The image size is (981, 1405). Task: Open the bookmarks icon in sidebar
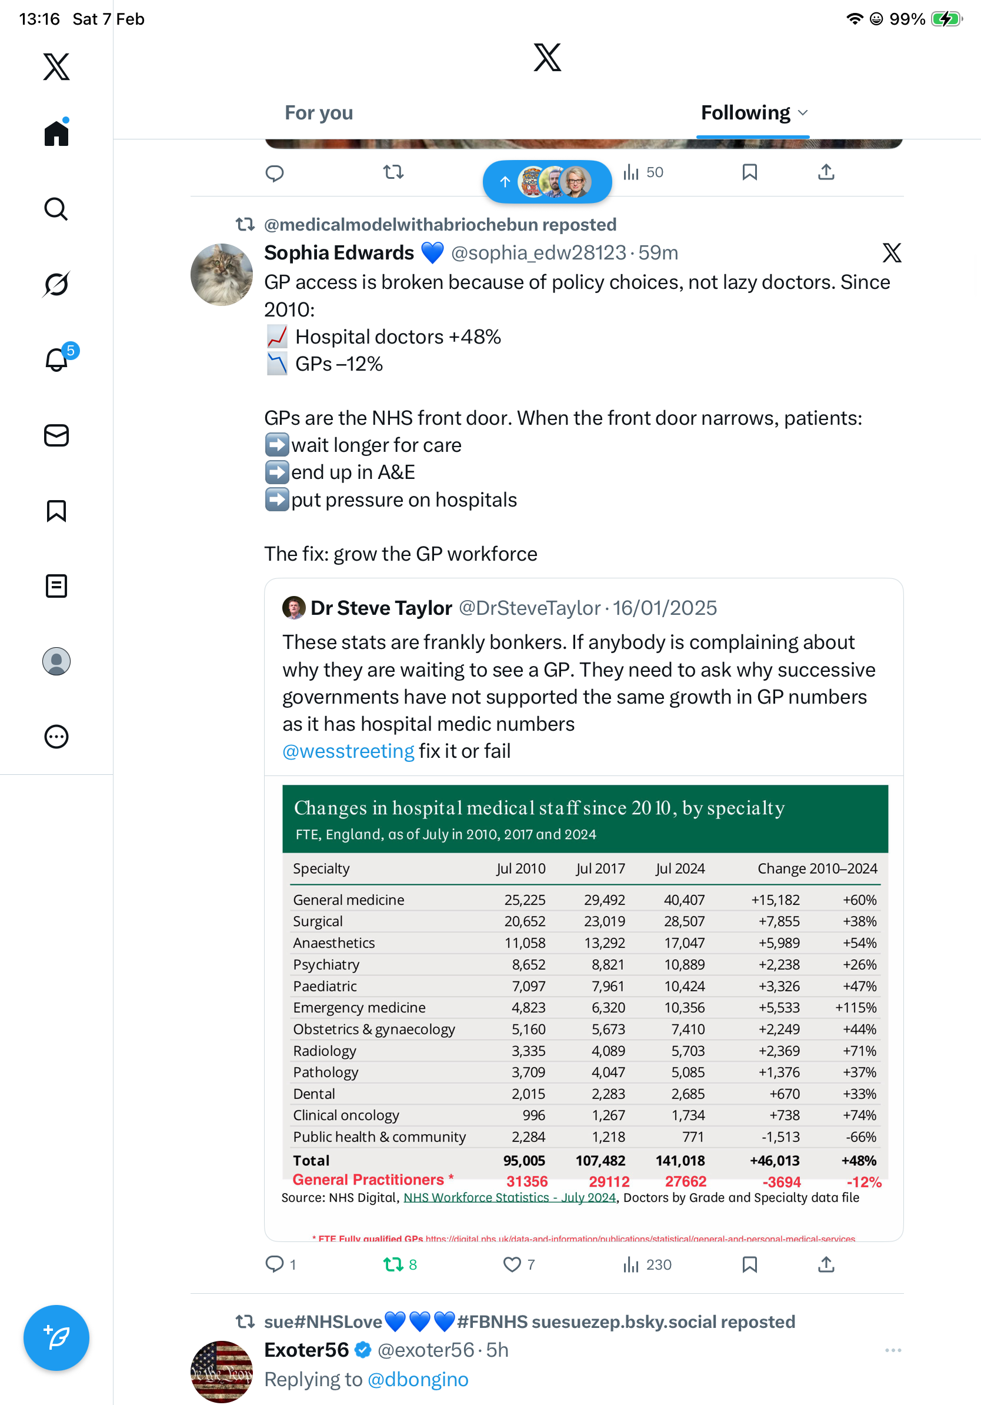(x=56, y=511)
